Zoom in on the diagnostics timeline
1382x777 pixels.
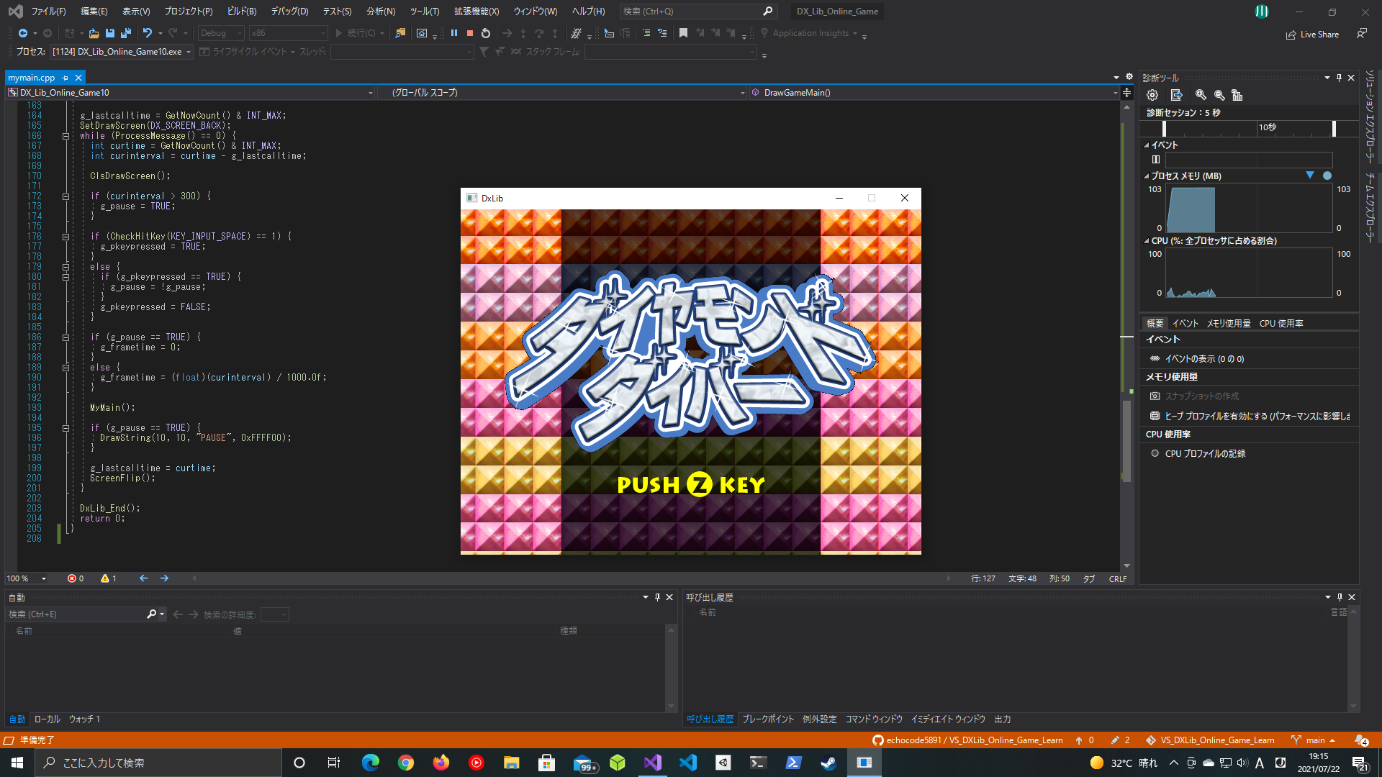1200,94
